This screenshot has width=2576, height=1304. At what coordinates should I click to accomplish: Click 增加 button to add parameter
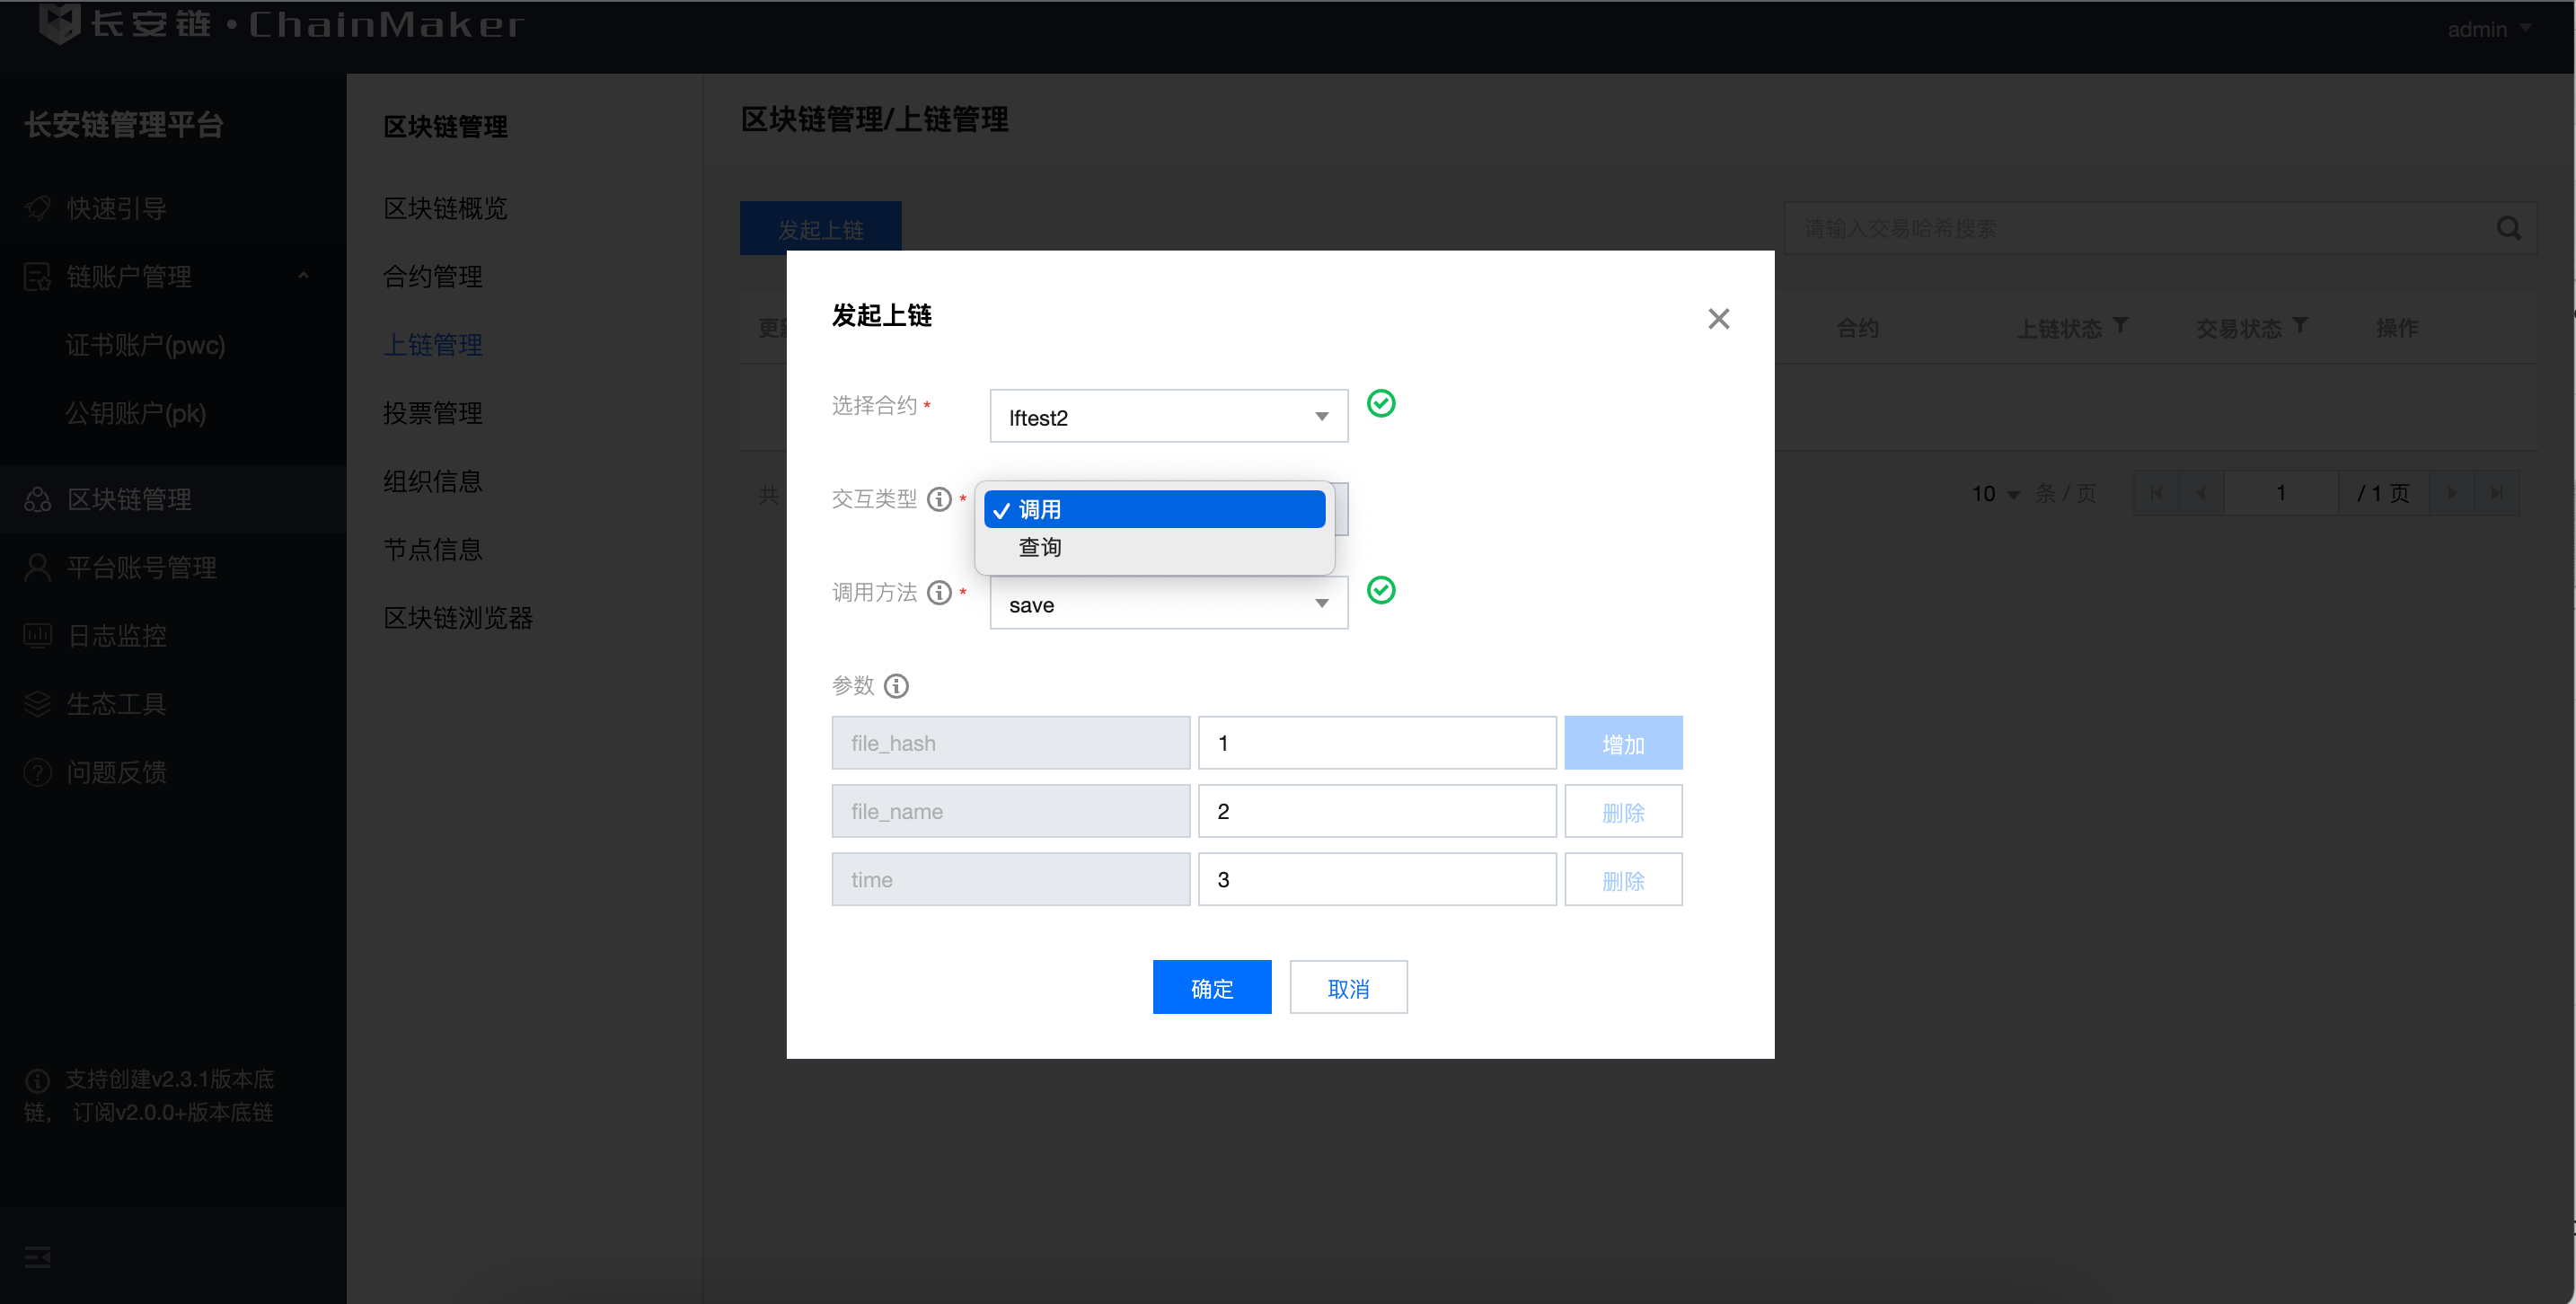(1622, 743)
